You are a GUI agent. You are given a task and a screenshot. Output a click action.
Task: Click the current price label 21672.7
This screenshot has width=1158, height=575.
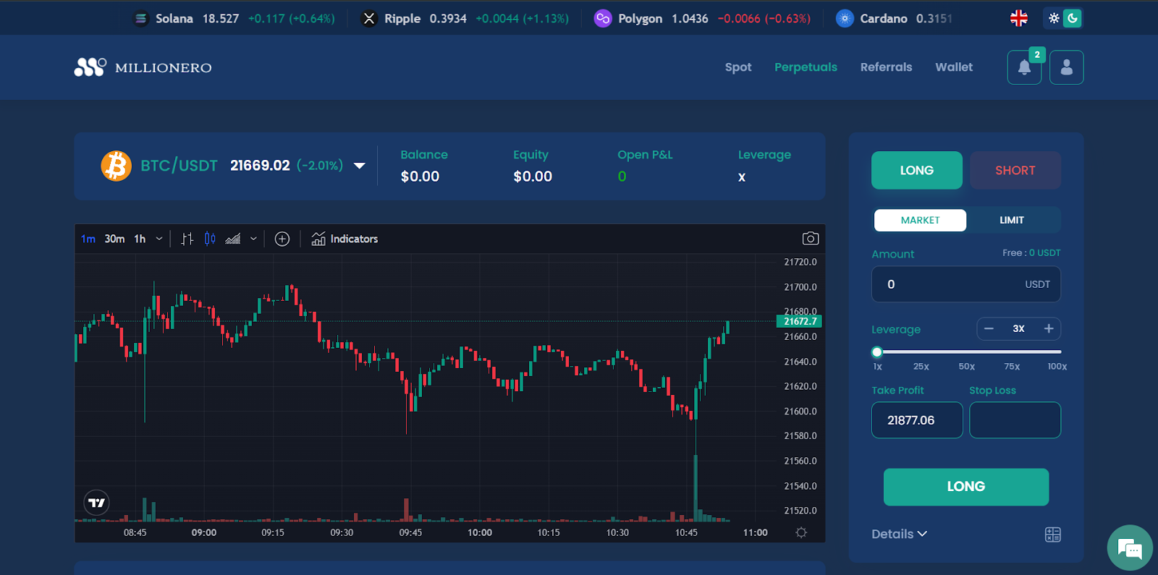pos(799,321)
